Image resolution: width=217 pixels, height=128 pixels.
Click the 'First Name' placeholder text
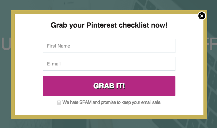pyautogui.click(x=58, y=46)
